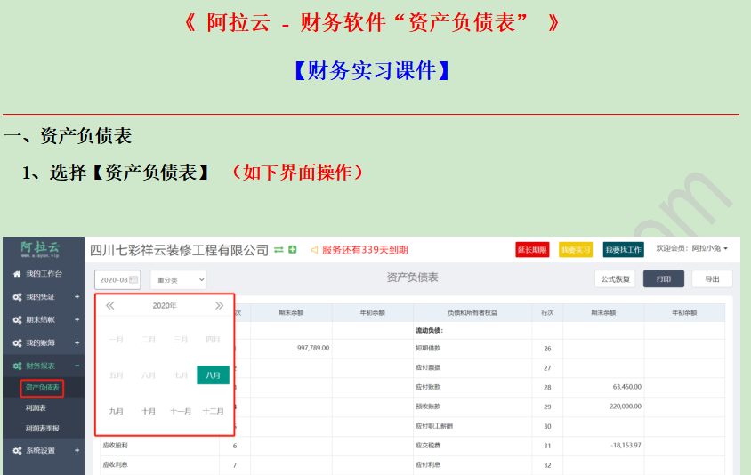Pick 十二月 in the month picker
751x475 pixels.
pos(214,411)
